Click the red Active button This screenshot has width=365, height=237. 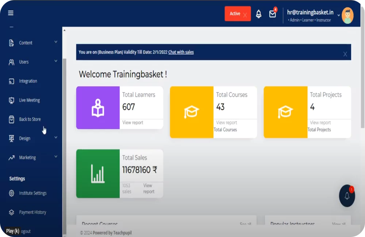tap(238, 14)
